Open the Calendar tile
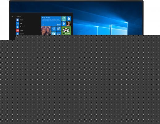 [59, 29]
